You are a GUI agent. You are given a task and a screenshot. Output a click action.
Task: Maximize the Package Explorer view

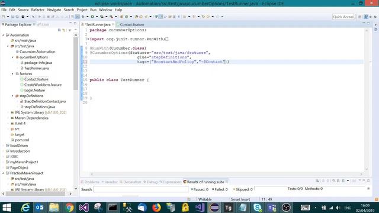(75, 23)
